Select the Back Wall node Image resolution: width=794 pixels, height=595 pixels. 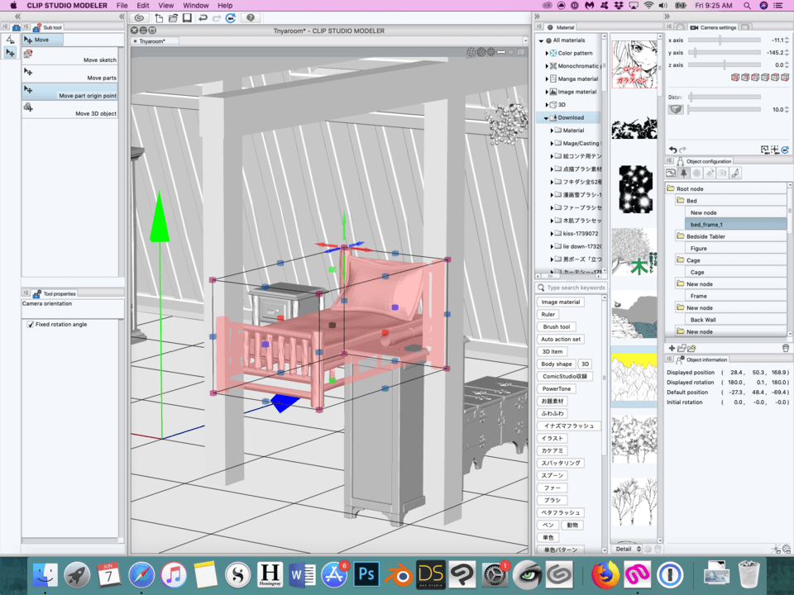coord(735,320)
